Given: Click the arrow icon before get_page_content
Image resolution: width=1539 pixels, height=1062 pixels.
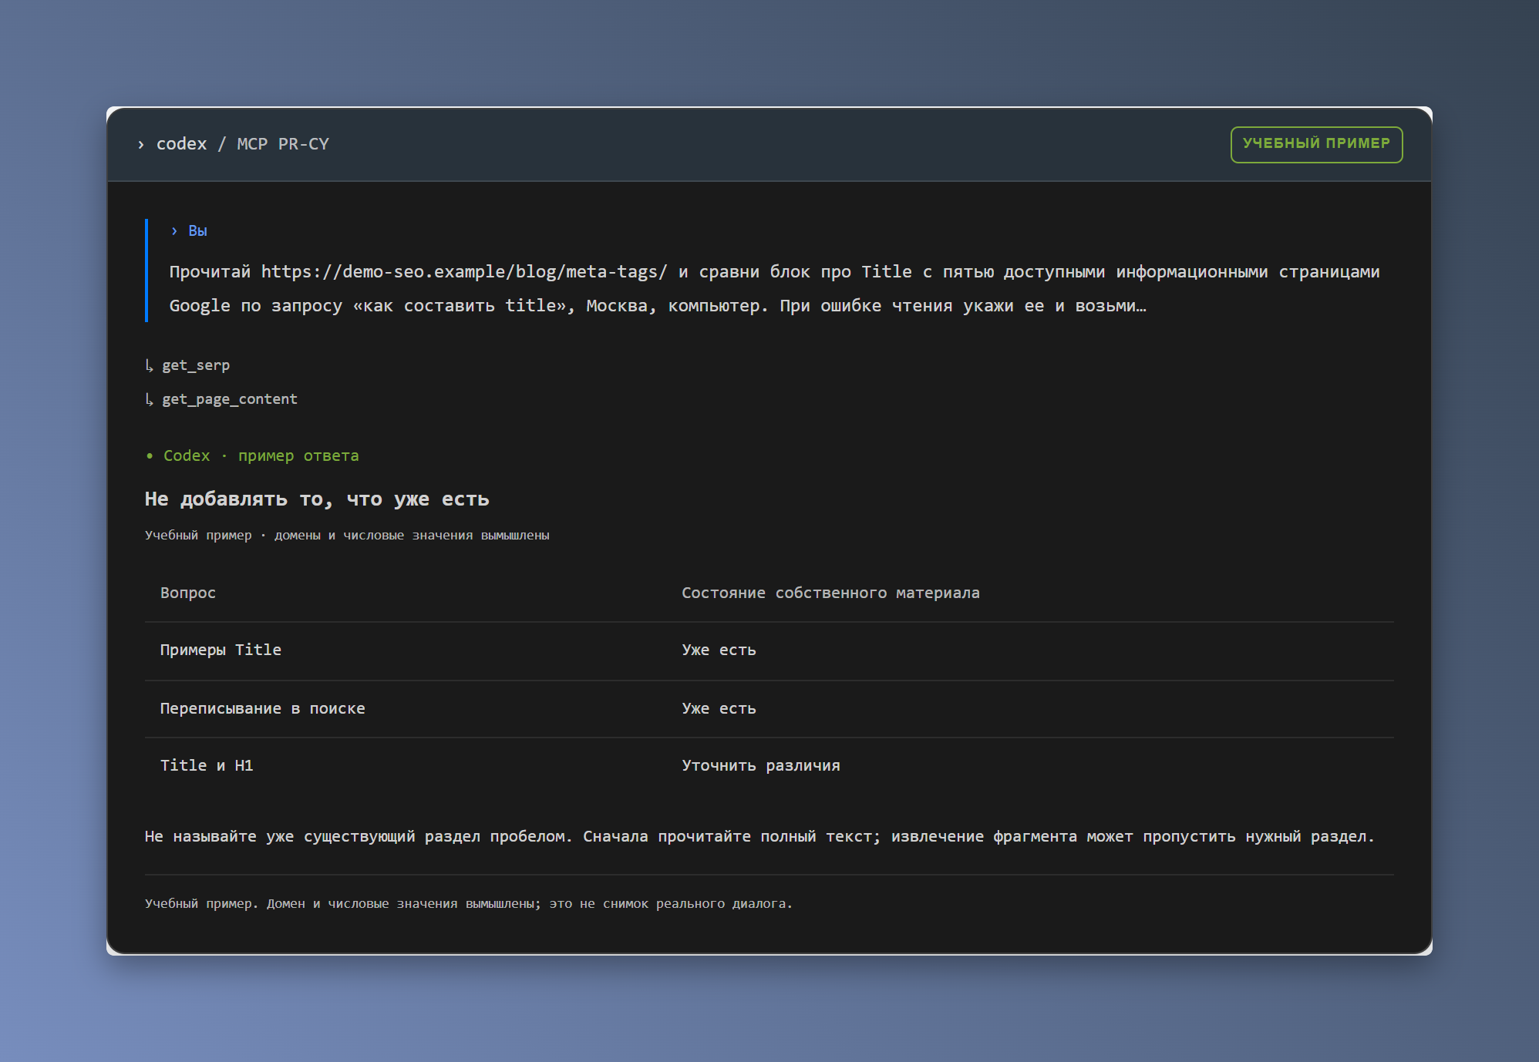Looking at the screenshot, I should point(150,399).
